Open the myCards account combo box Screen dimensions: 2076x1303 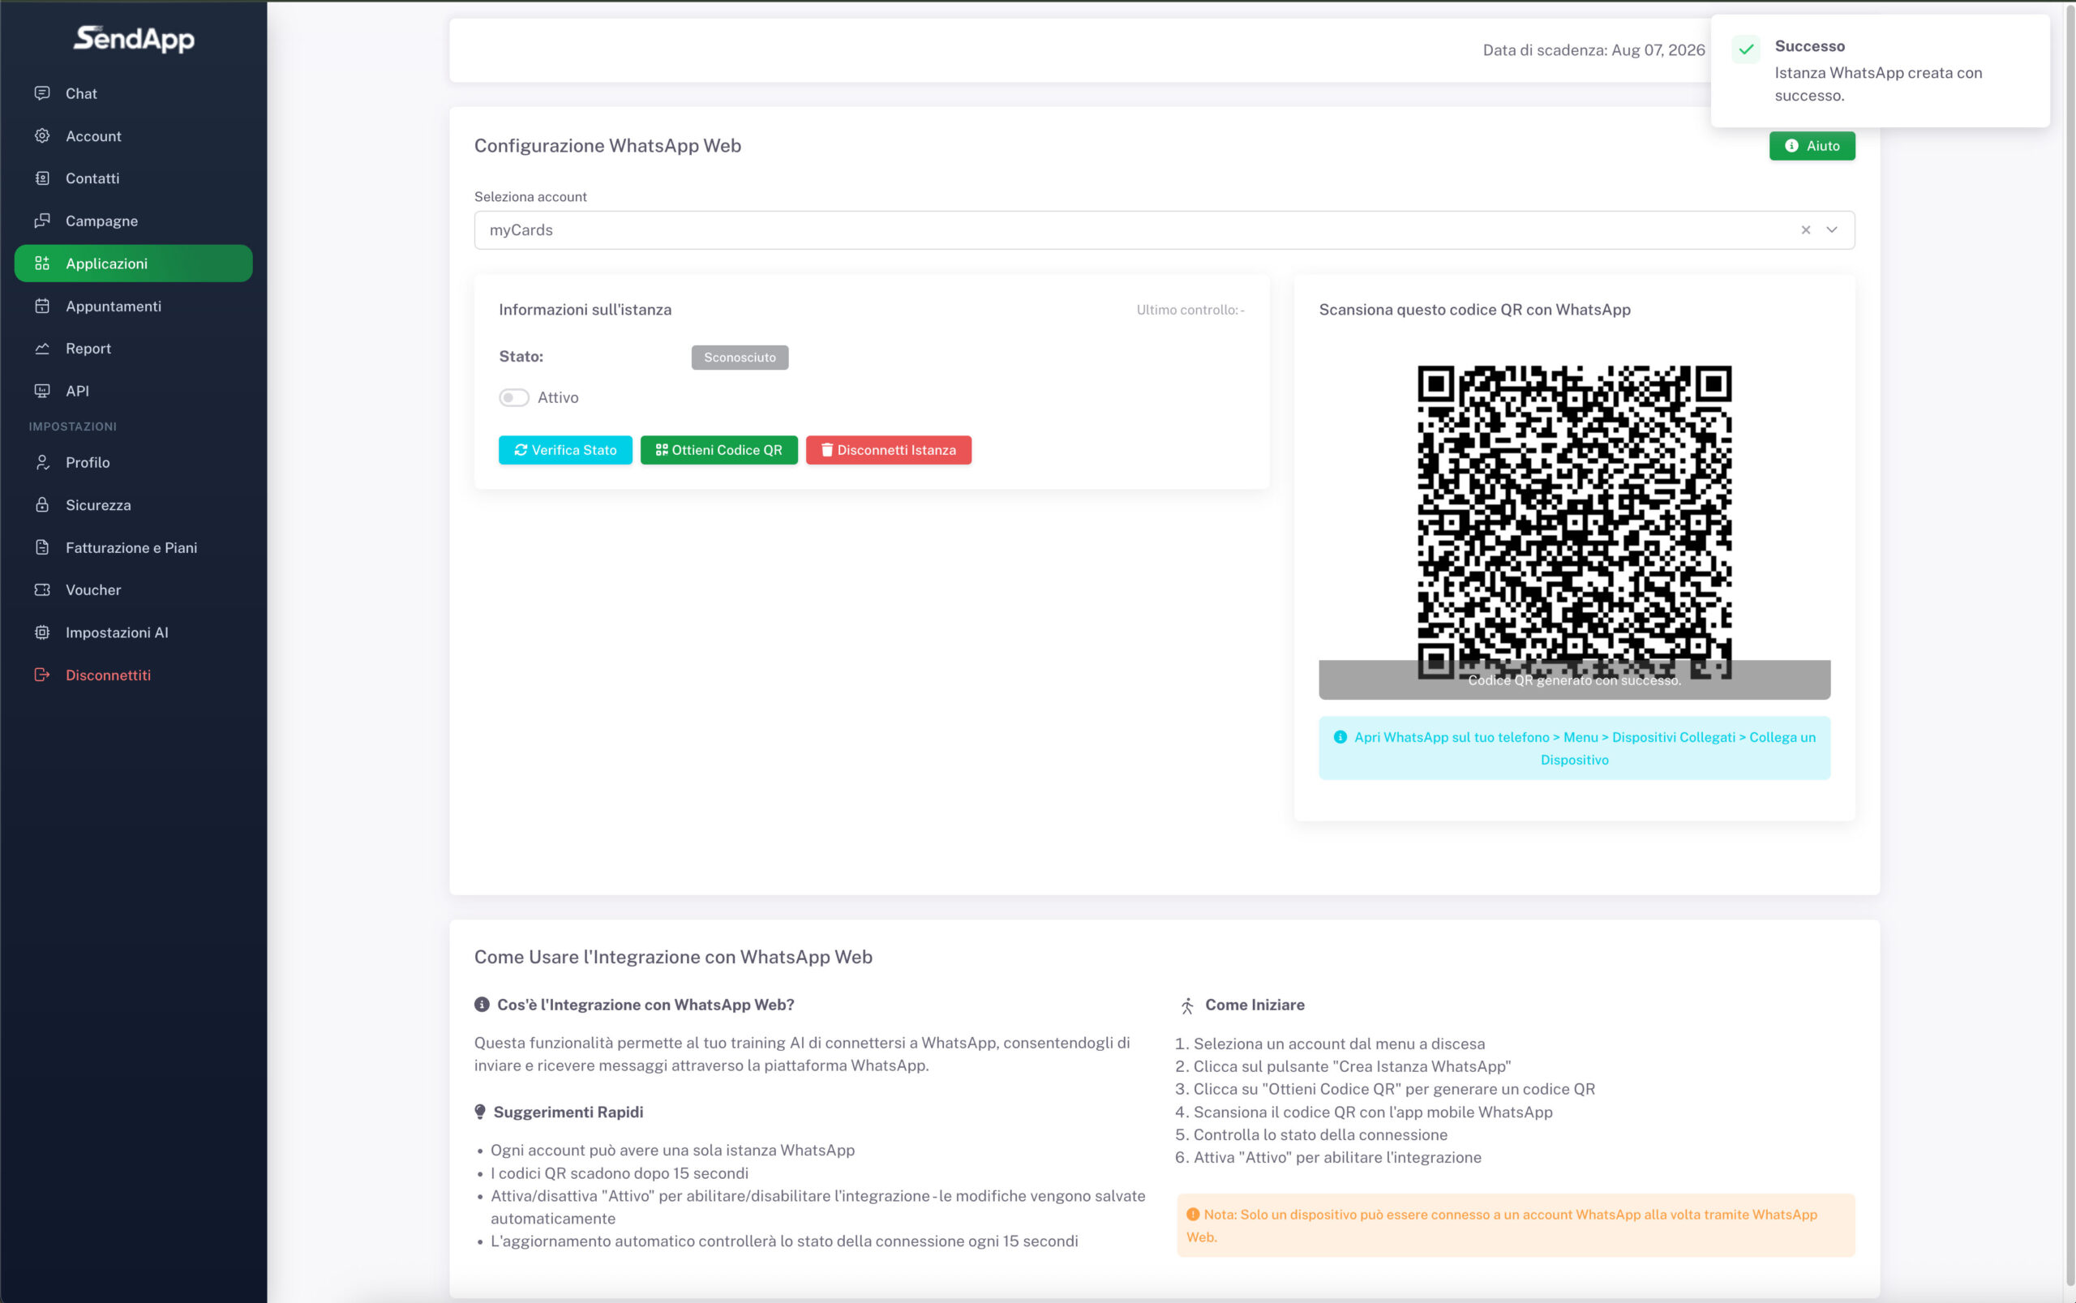pos(1165,230)
